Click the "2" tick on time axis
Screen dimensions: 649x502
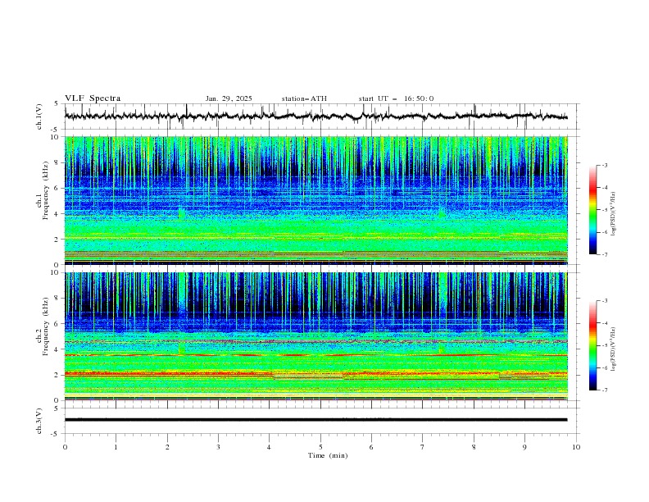pos(167,447)
